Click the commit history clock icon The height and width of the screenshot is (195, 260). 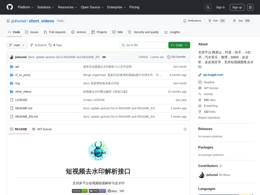coord(169,57)
